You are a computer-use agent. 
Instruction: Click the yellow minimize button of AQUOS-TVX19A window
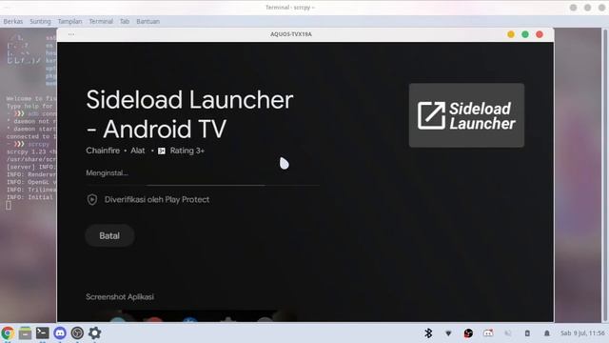pyautogui.click(x=511, y=34)
